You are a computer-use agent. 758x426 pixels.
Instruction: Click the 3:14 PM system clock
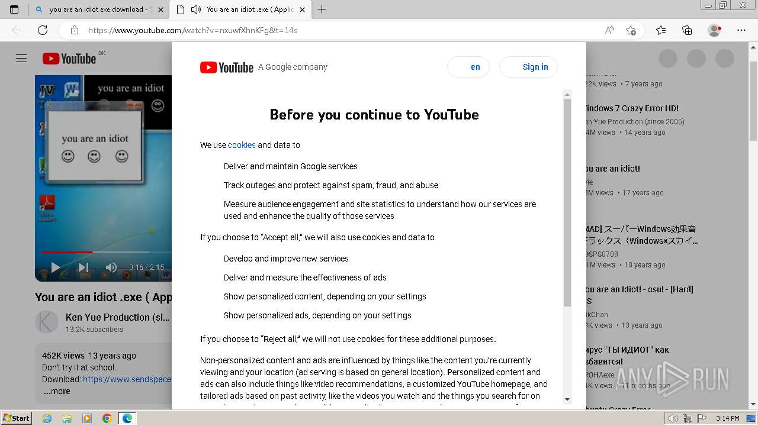pos(727,418)
